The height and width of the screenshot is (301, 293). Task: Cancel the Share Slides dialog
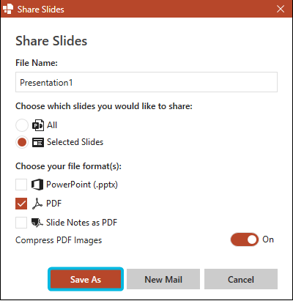[241, 279]
